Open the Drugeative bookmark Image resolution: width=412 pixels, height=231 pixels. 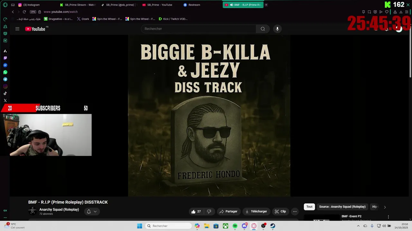tap(58, 19)
